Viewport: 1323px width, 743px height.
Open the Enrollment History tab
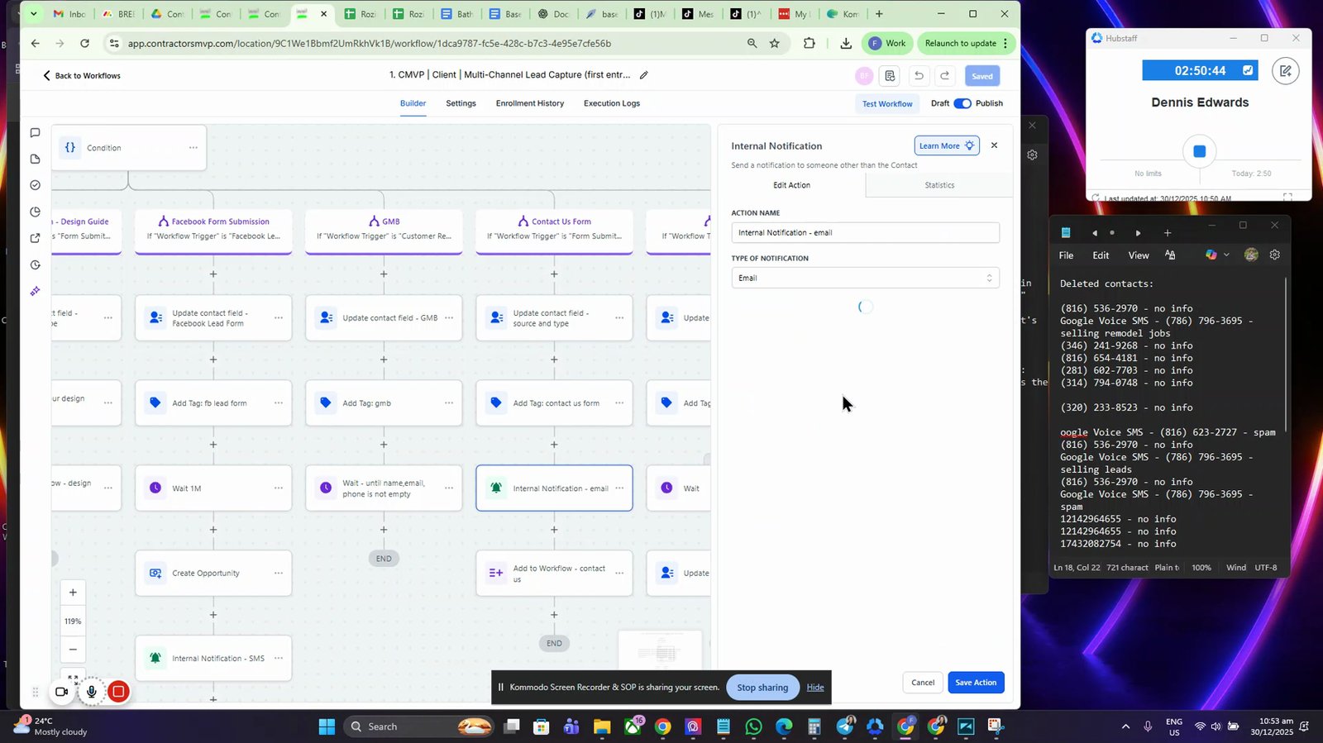[530, 103]
